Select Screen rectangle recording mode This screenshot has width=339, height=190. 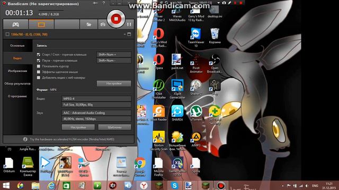coord(41,24)
